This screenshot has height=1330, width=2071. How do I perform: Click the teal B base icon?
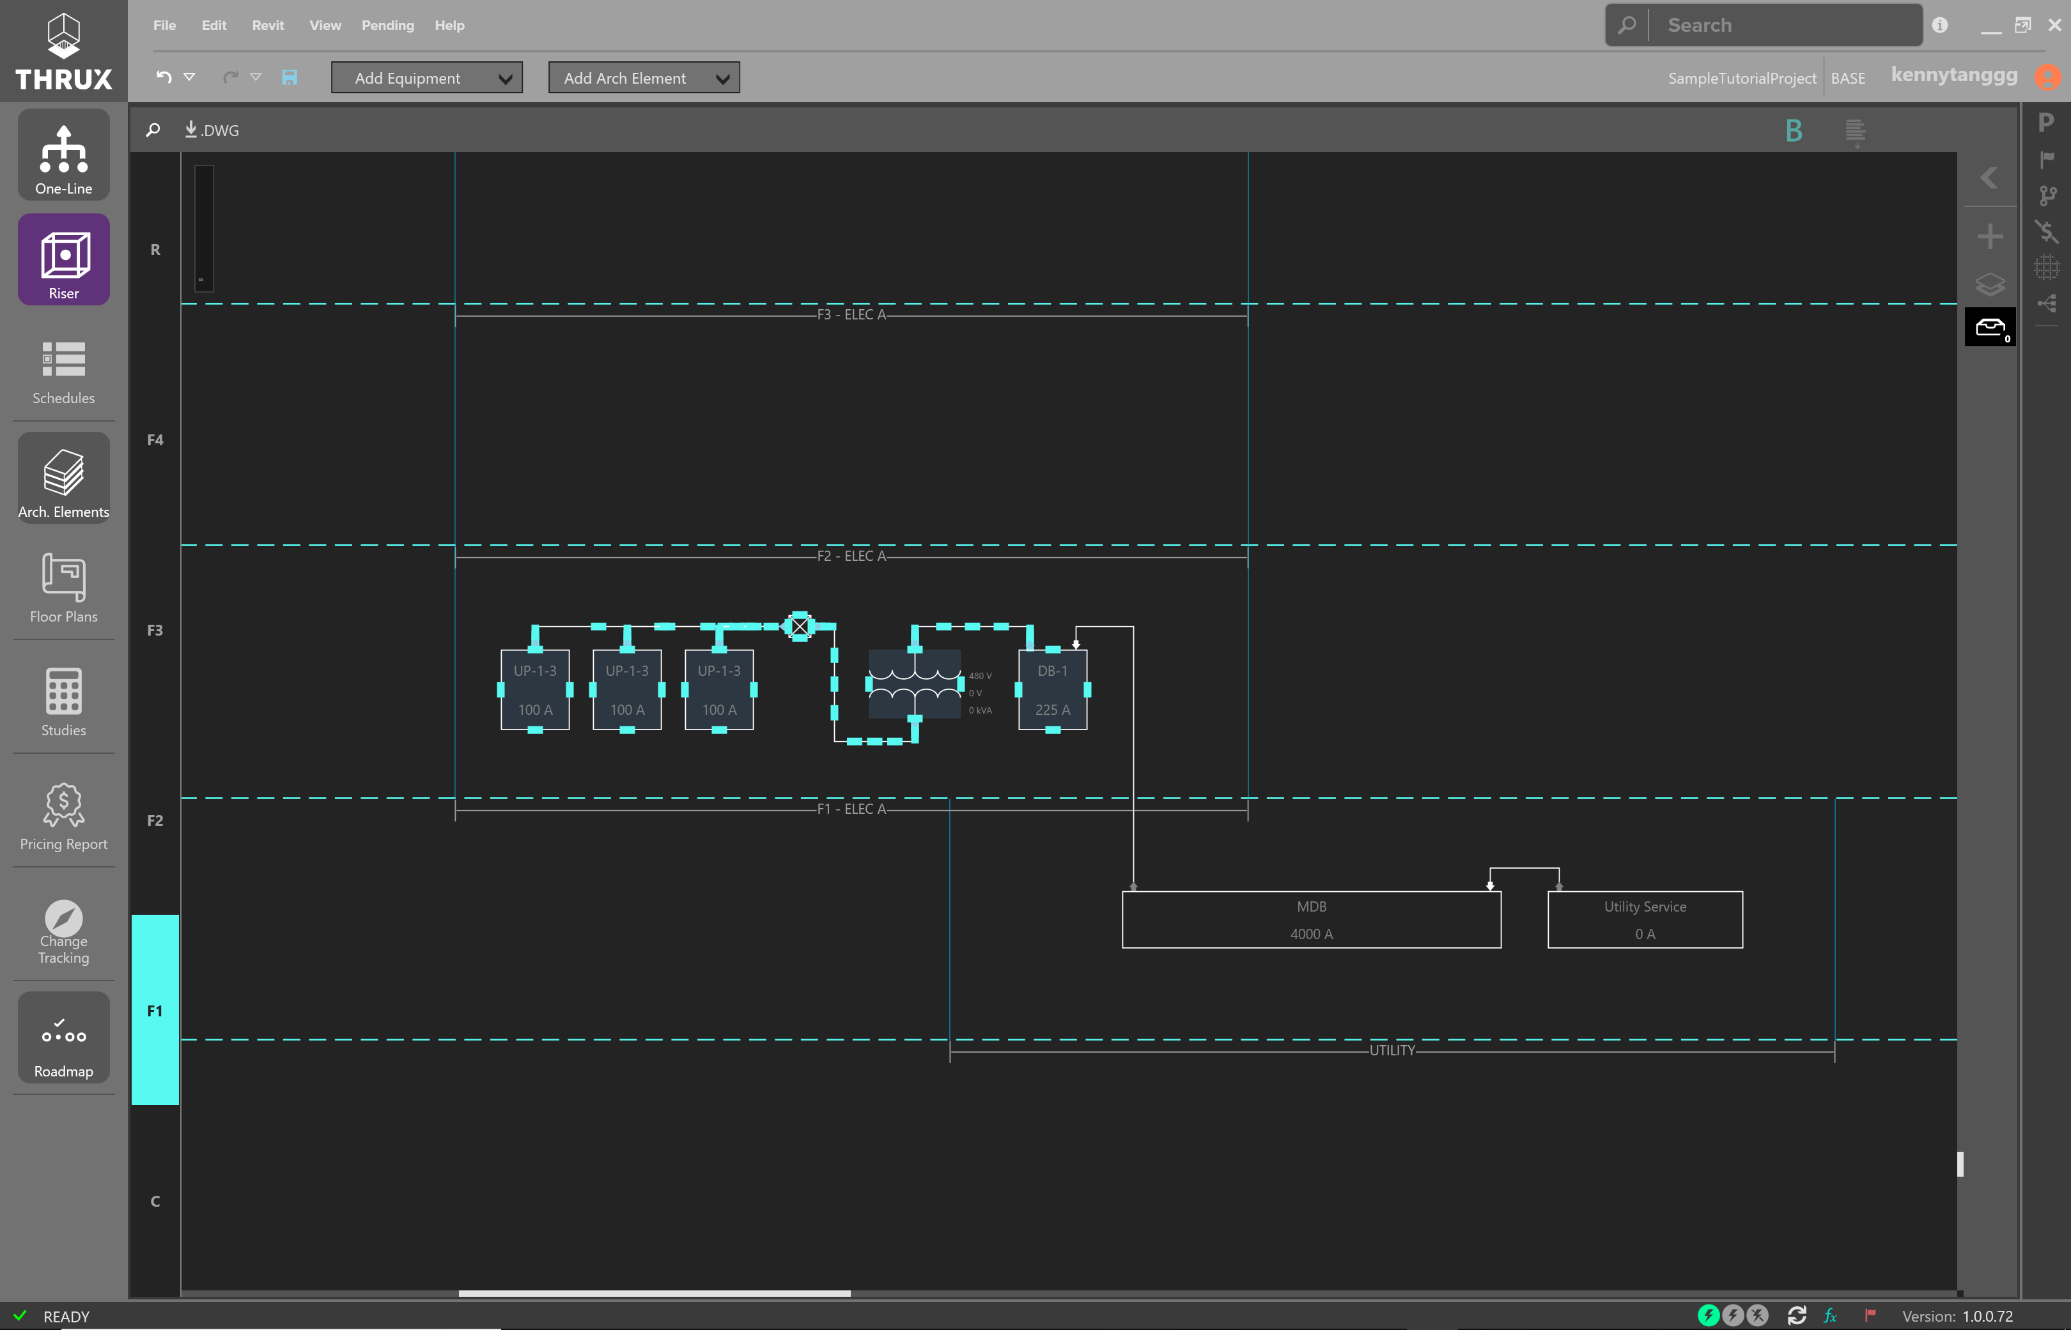1794,130
